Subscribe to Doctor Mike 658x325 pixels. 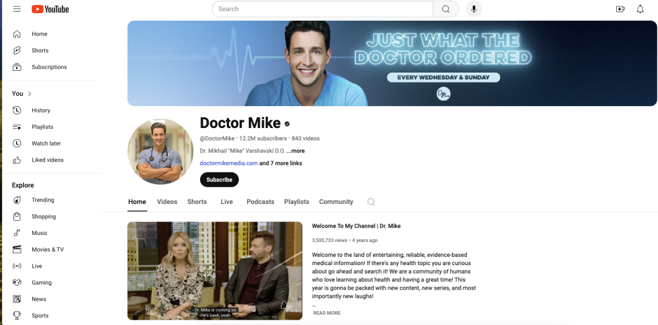tap(219, 180)
